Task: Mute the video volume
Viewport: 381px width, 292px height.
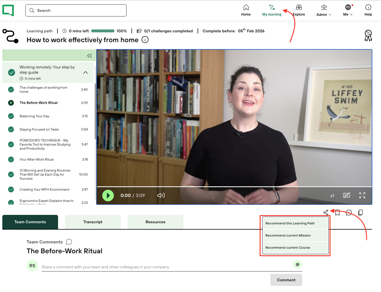Action: (161, 196)
